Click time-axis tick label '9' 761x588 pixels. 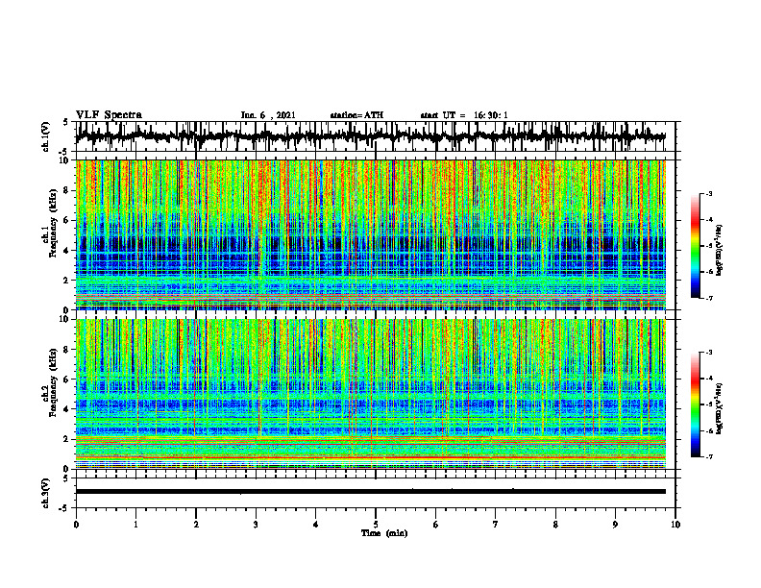click(x=615, y=525)
